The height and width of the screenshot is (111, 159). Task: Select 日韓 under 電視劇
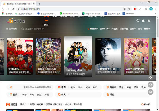(136, 87)
